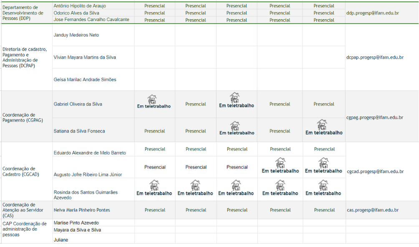Click Coordenação de Pagamento (CGPAG) cell

point(27,117)
